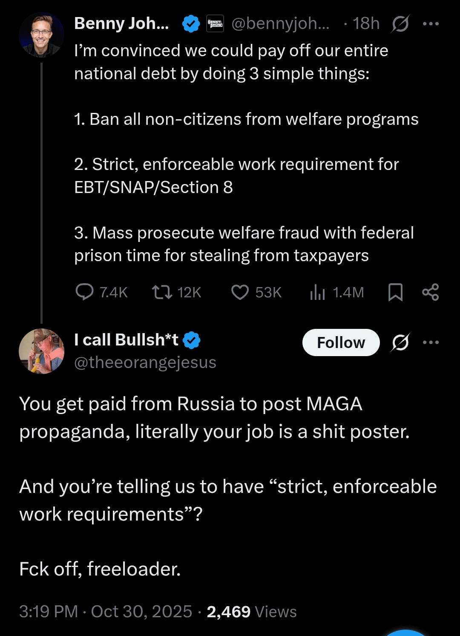Follow the I call Bullsh*t account
This screenshot has height=636, width=460.
point(341,342)
